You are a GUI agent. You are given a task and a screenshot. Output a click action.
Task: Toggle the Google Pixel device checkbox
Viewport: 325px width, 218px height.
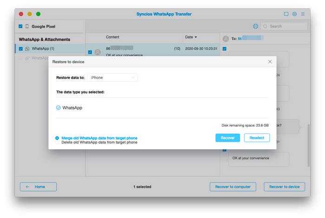(x=20, y=26)
